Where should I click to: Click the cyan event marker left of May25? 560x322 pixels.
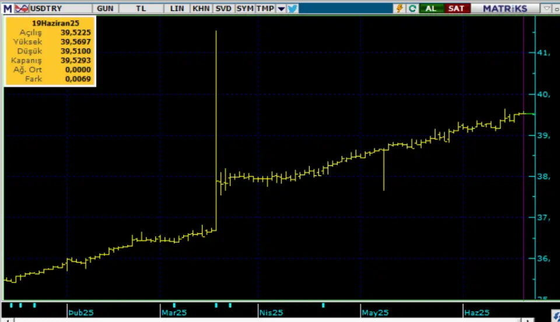click(x=323, y=305)
